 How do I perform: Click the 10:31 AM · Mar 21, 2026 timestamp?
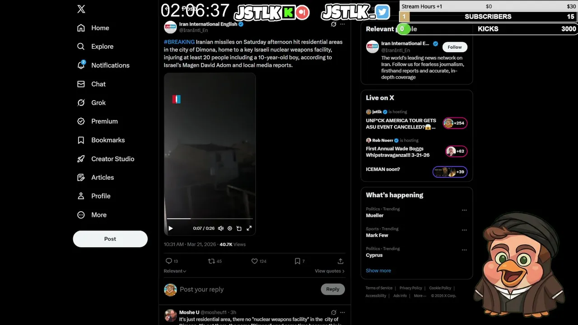[190, 245]
